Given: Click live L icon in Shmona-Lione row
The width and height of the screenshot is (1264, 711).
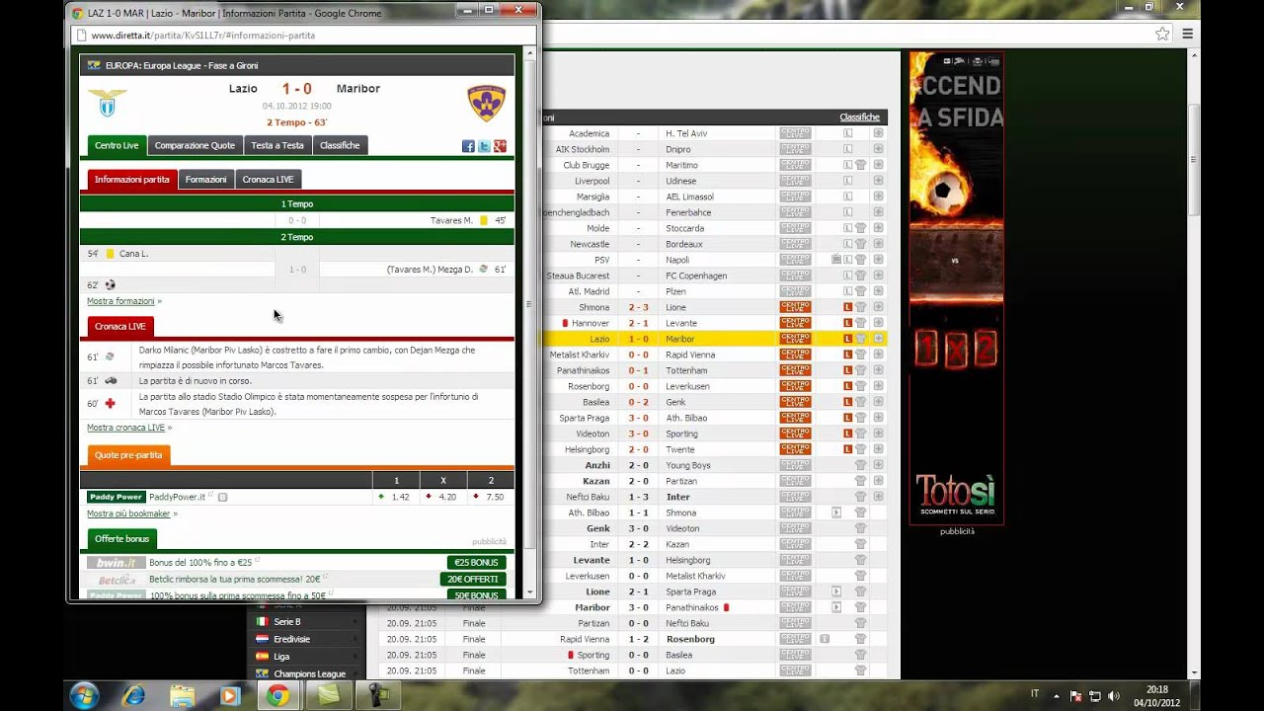Looking at the screenshot, I should (x=847, y=307).
